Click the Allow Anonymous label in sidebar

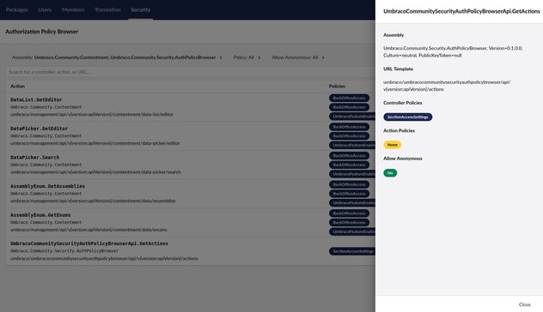click(402, 159)
